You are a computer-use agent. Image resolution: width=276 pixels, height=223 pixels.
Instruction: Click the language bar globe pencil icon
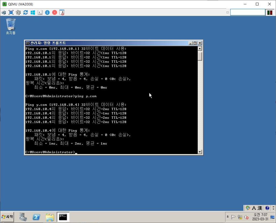(x=248, y=208)
